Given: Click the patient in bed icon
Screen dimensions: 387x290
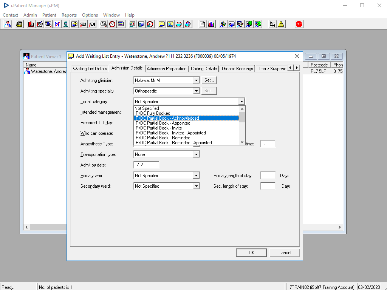Looking at the screenshot, I should 188,24.
